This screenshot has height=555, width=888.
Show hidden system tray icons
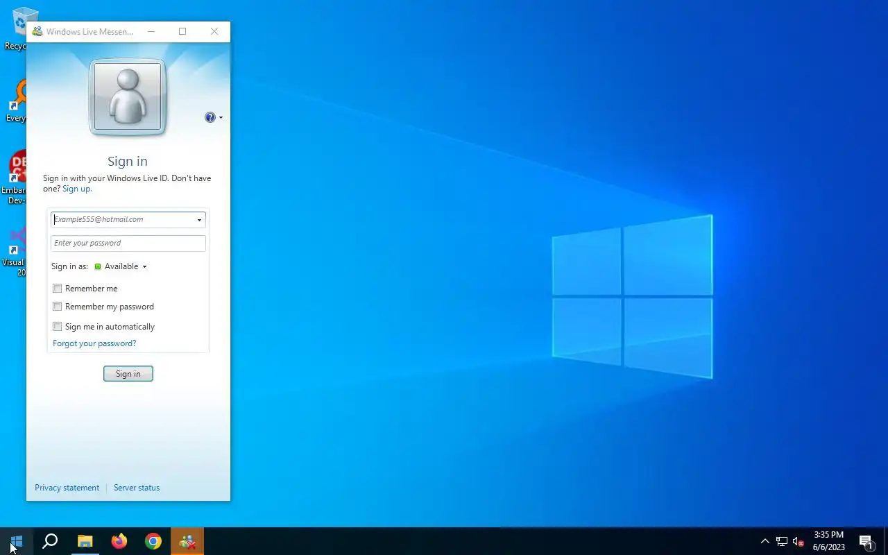pos(765,541)
